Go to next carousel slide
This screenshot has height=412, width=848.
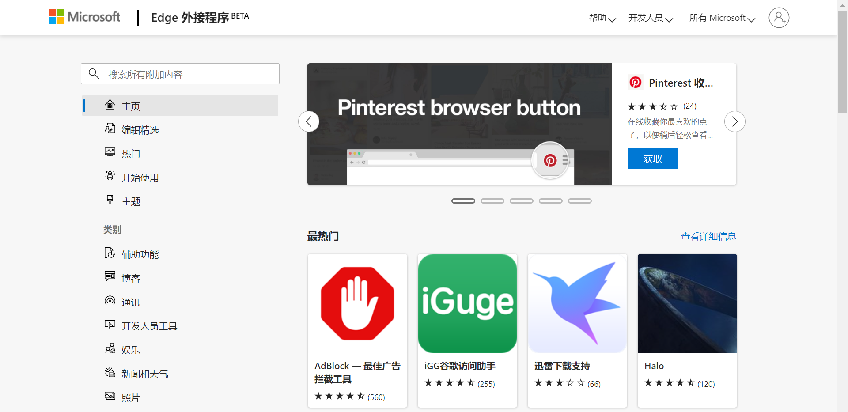pyautogui.click(x=735, y=121)
